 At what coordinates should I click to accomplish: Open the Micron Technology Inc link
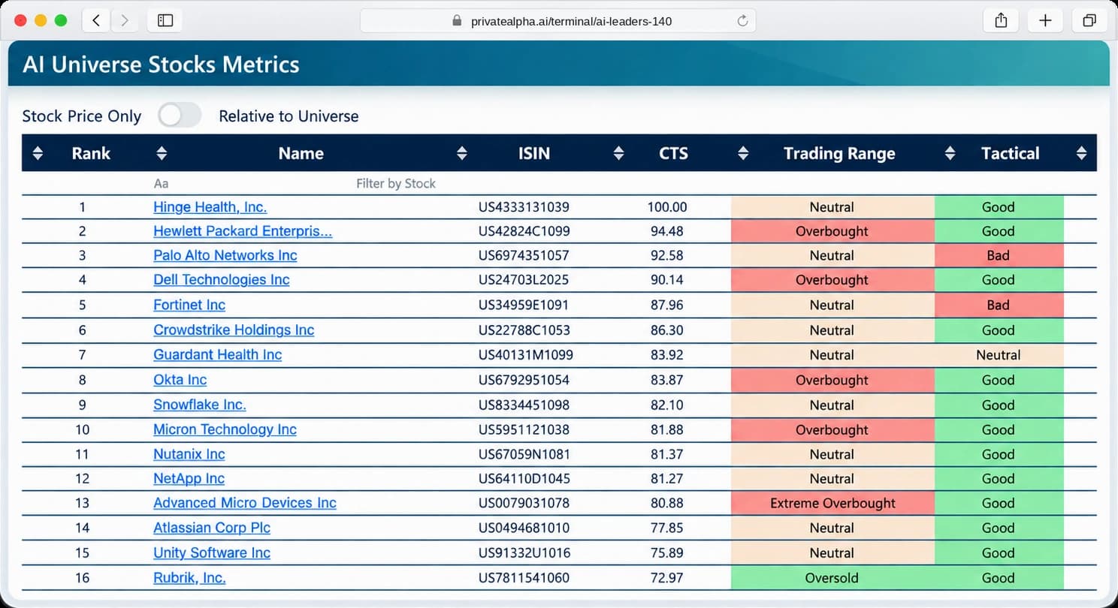click(x=225, y=429)
